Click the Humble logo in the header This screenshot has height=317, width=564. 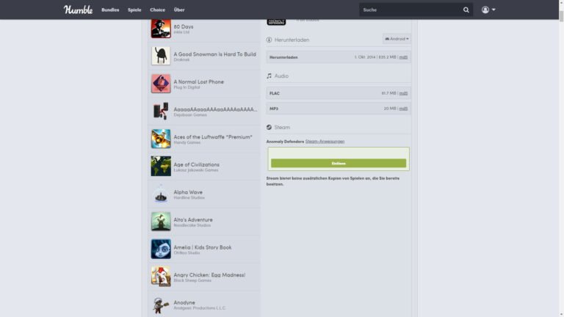pos(78,10)
